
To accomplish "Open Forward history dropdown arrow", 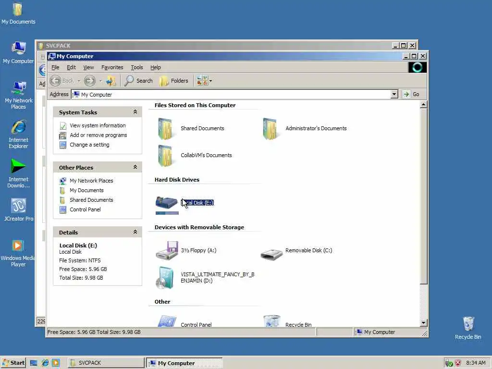I will click(101, 81).
